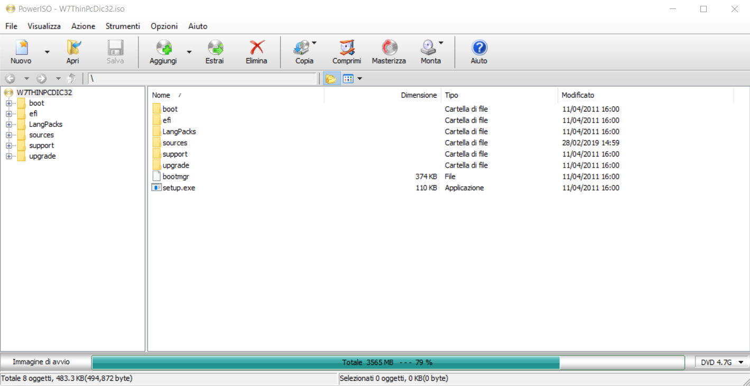
Task: Toggle the folder tree panel button
Action: coord(331,79)
